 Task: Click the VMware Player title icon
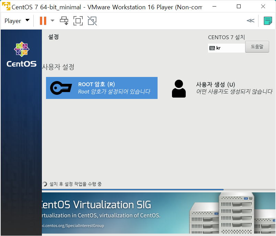coord(6,6)
